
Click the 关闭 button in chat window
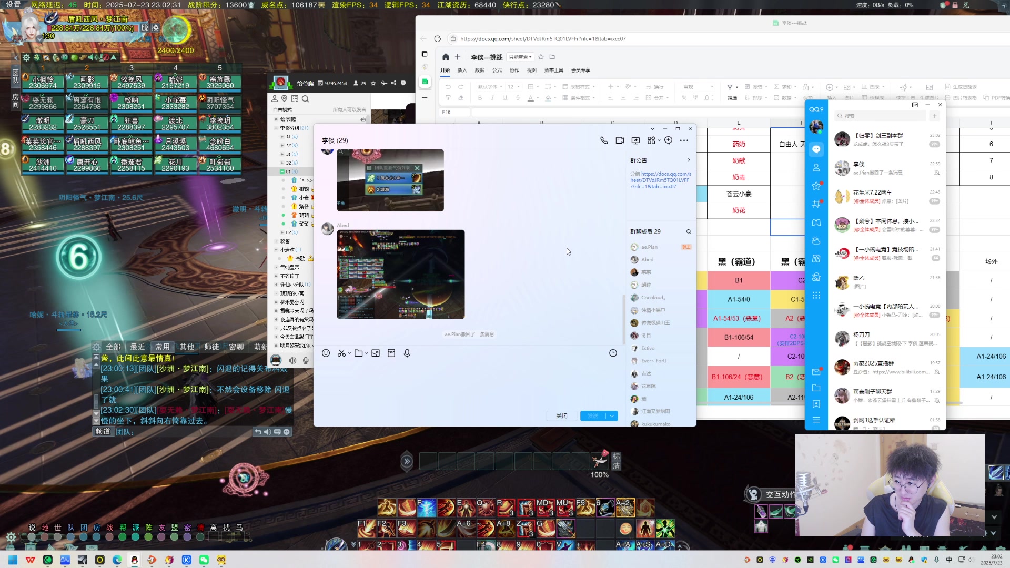[562, 416]
